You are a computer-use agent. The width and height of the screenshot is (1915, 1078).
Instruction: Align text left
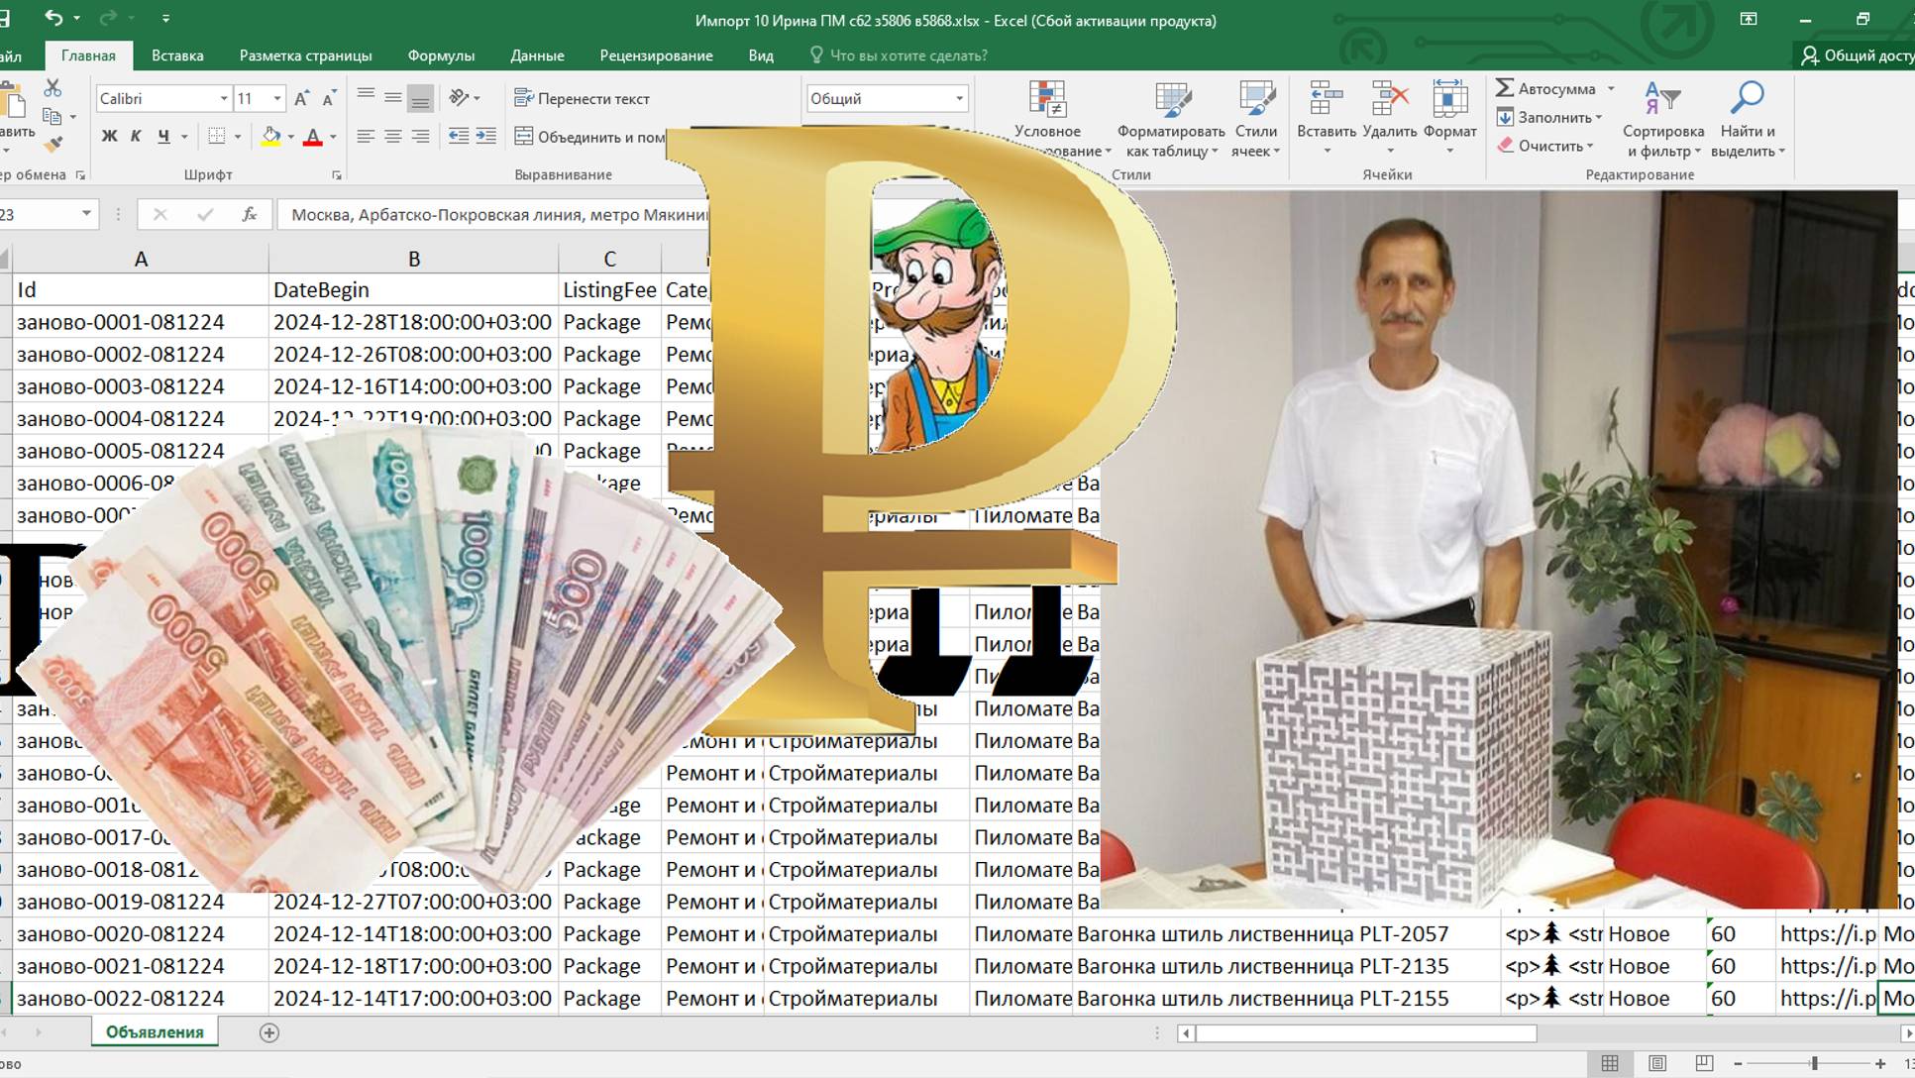(x=366, y=137)
